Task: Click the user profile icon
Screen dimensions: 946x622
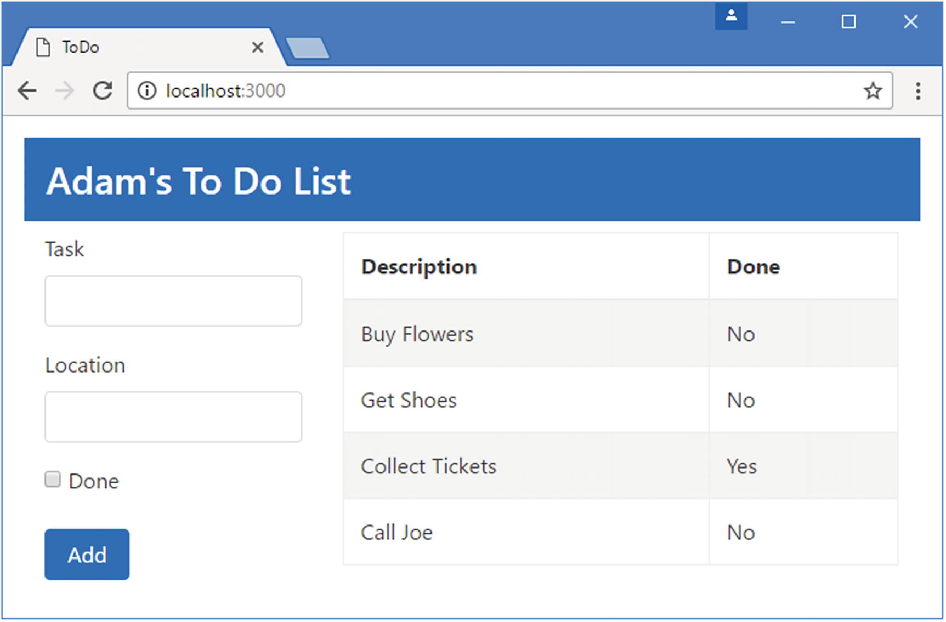Action: tap(731, 16)
